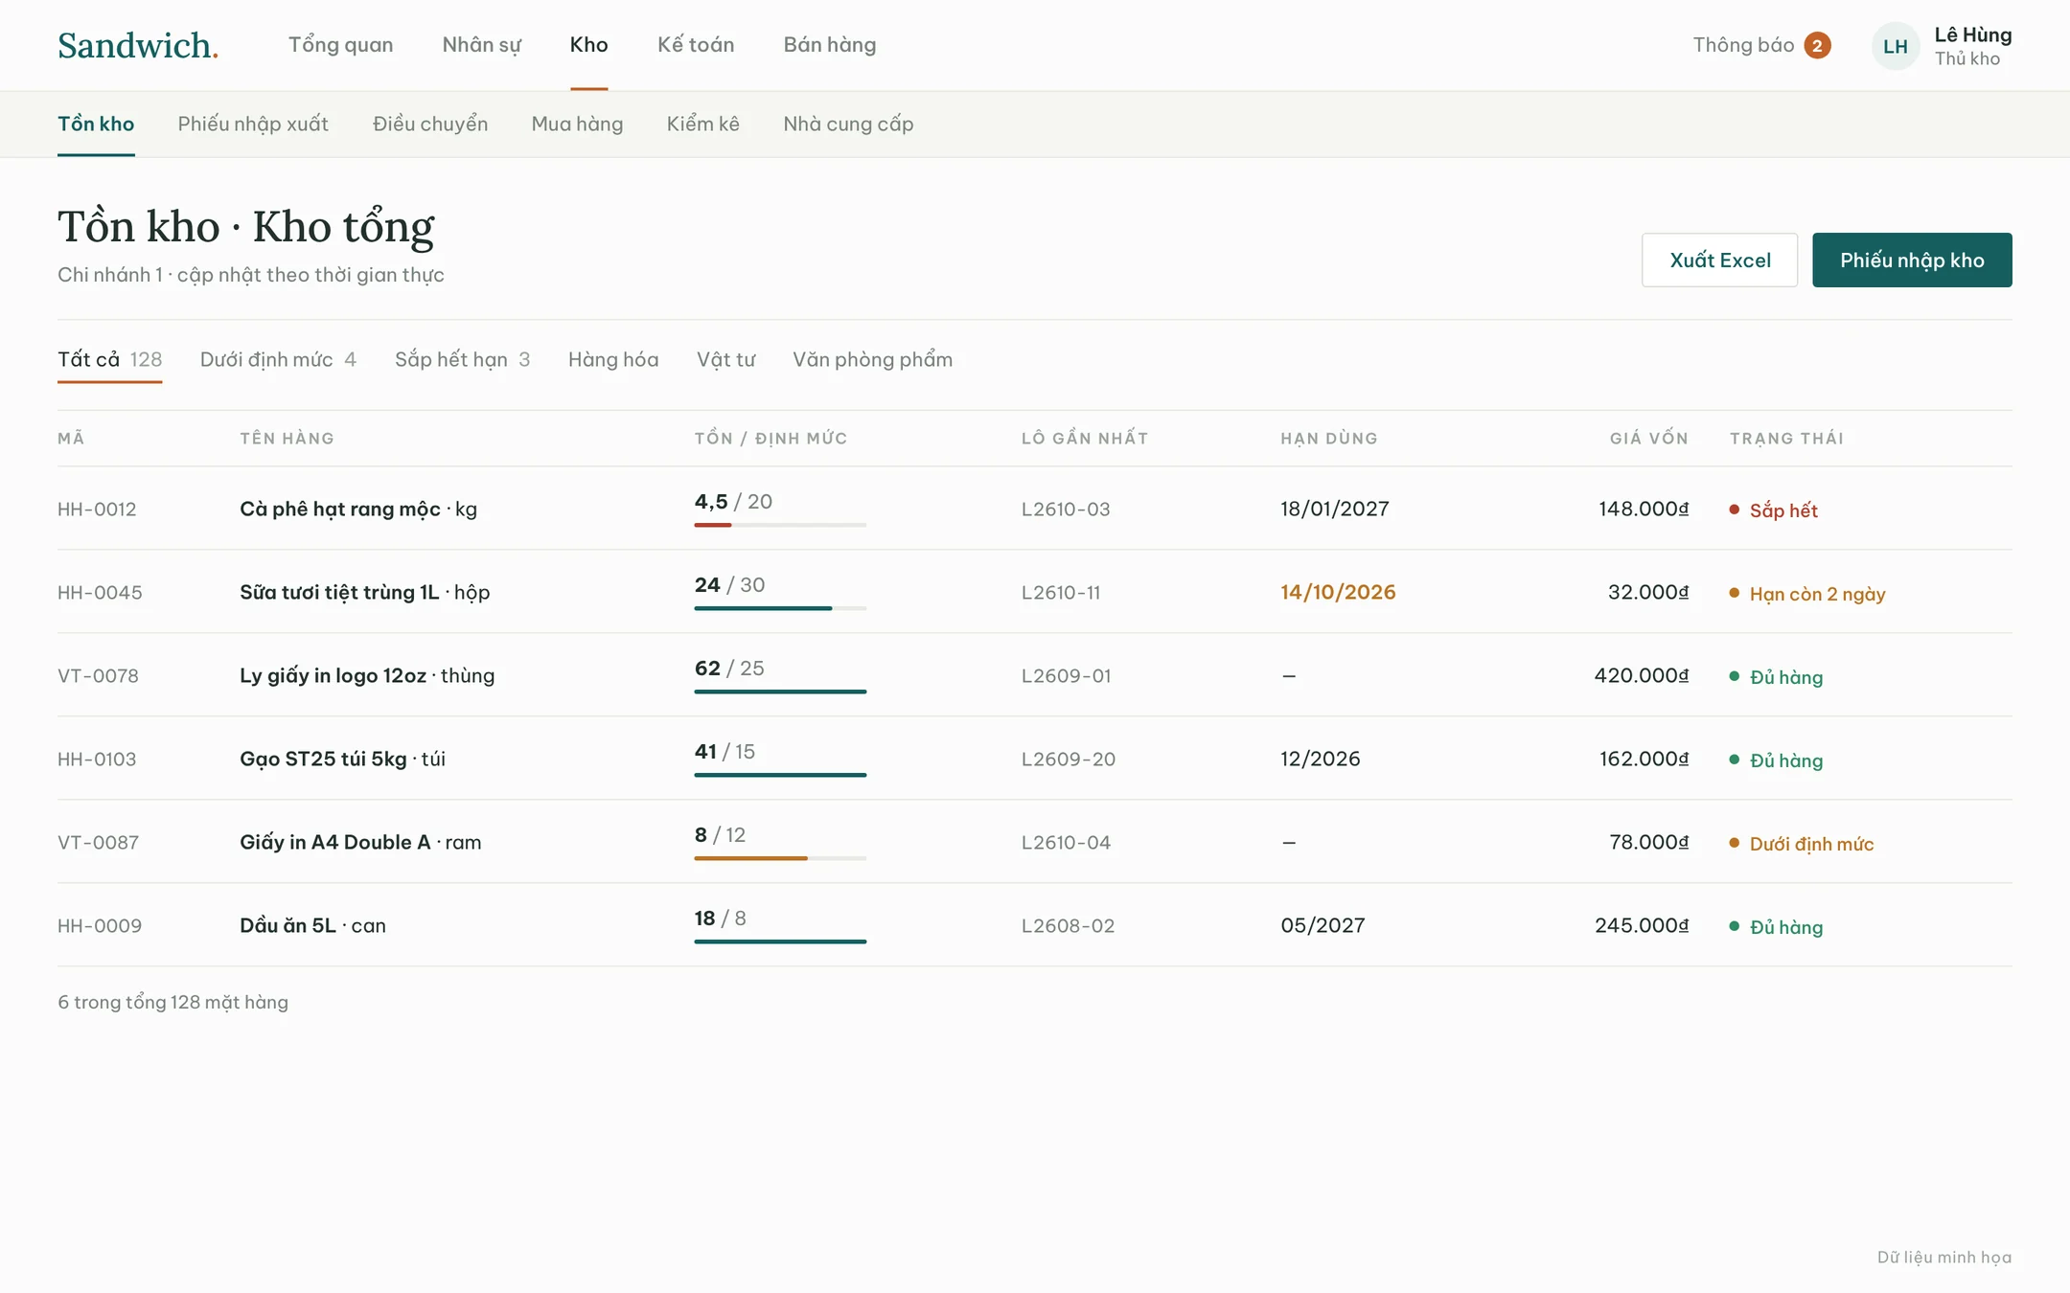This screenshot has height=1293, width=2070.
Task: Click the LH user avatar
Action: [1896, 46]
